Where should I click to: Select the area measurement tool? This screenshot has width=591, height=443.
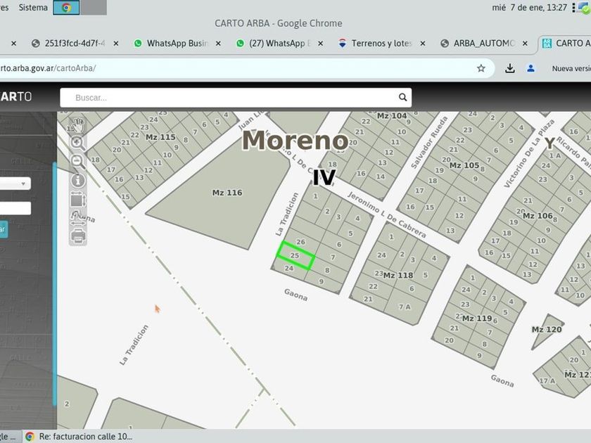click(78, 200)
